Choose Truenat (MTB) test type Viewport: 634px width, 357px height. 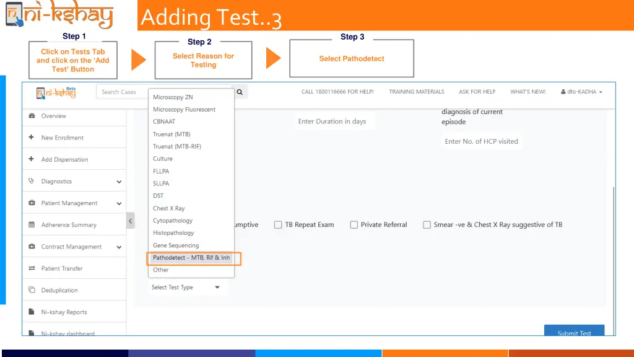tap(172, 134)
